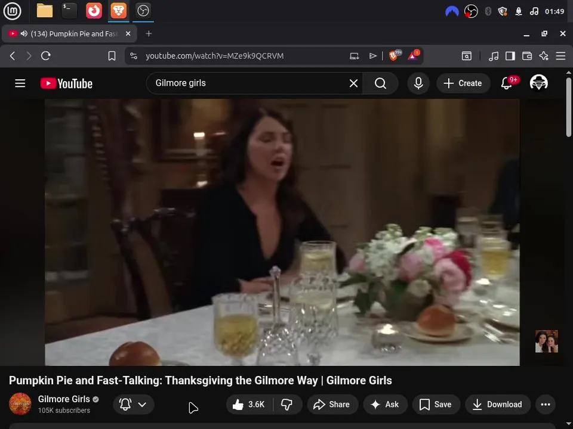Click the Download button
Viewport: 573px width, 429px height.
click(498, 404)
